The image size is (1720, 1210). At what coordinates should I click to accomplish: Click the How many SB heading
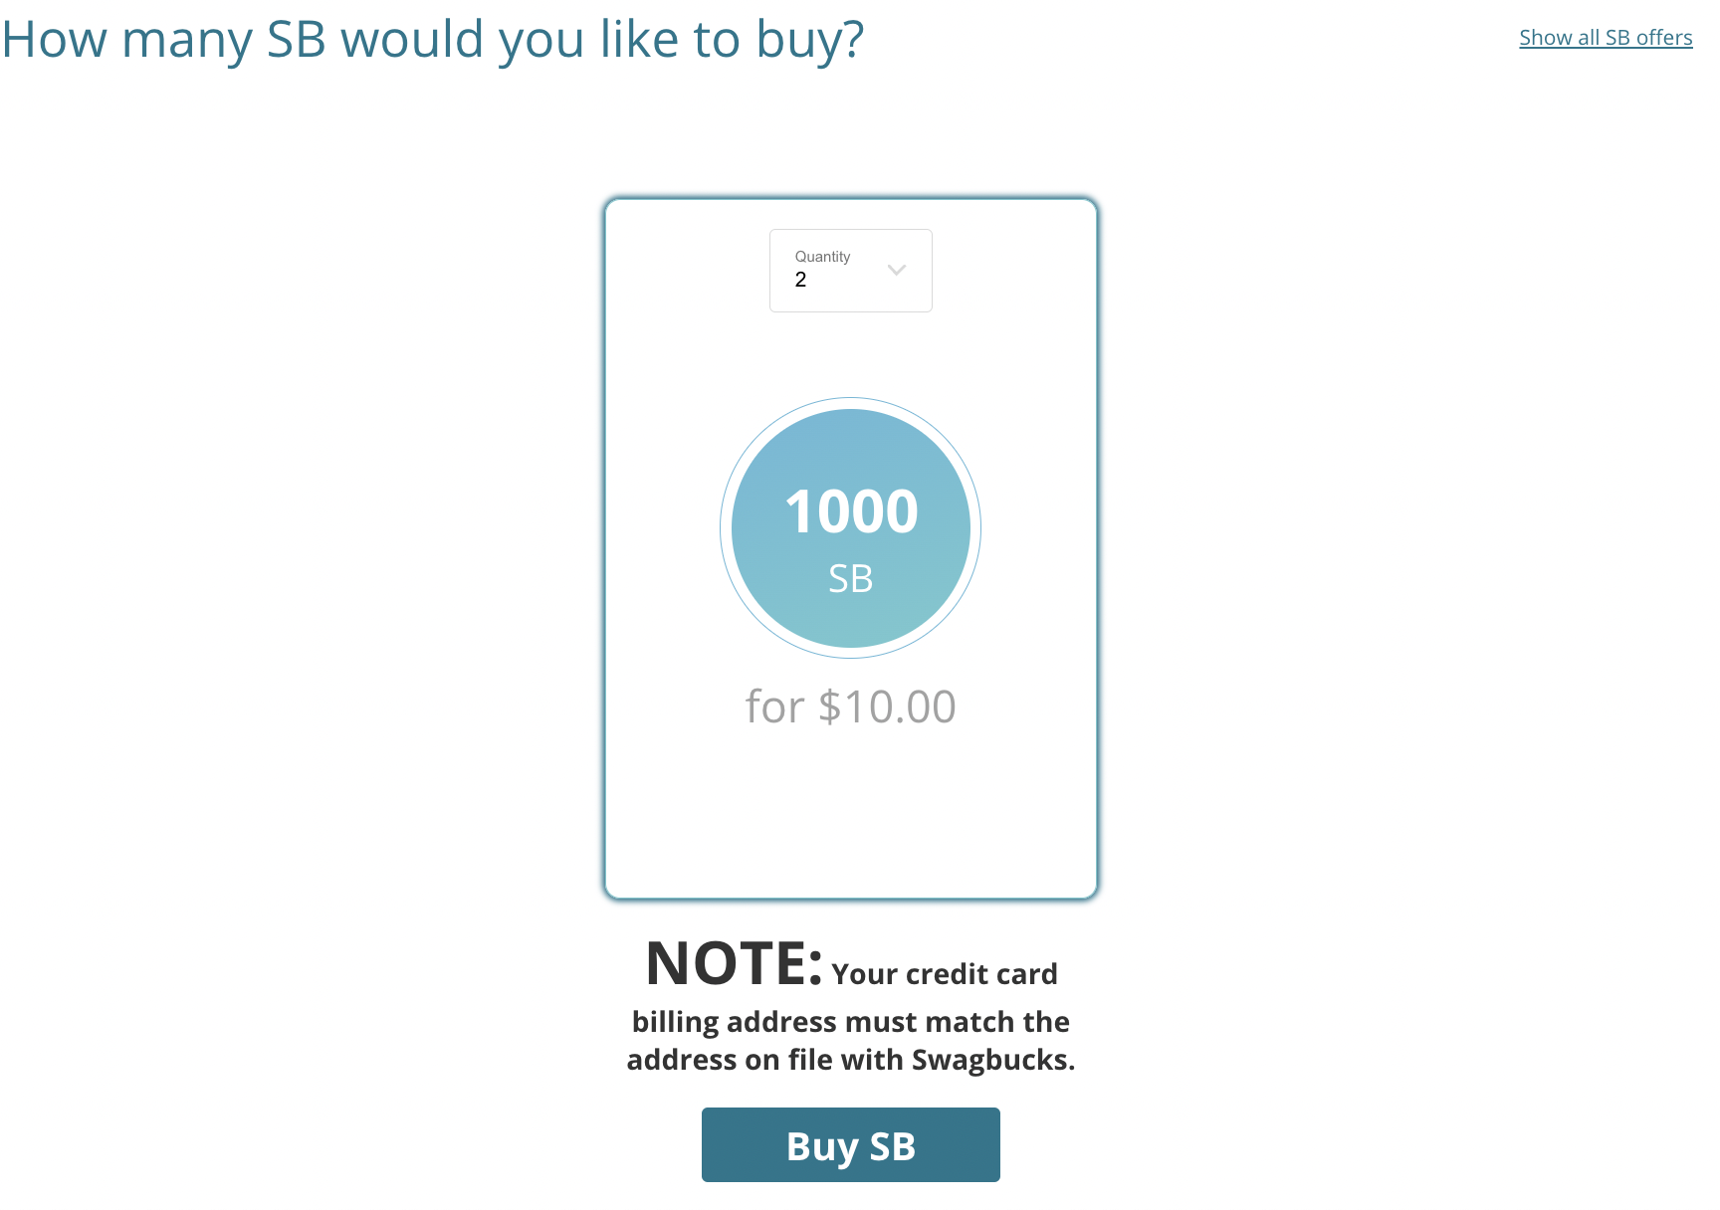(x=433, y=40)
